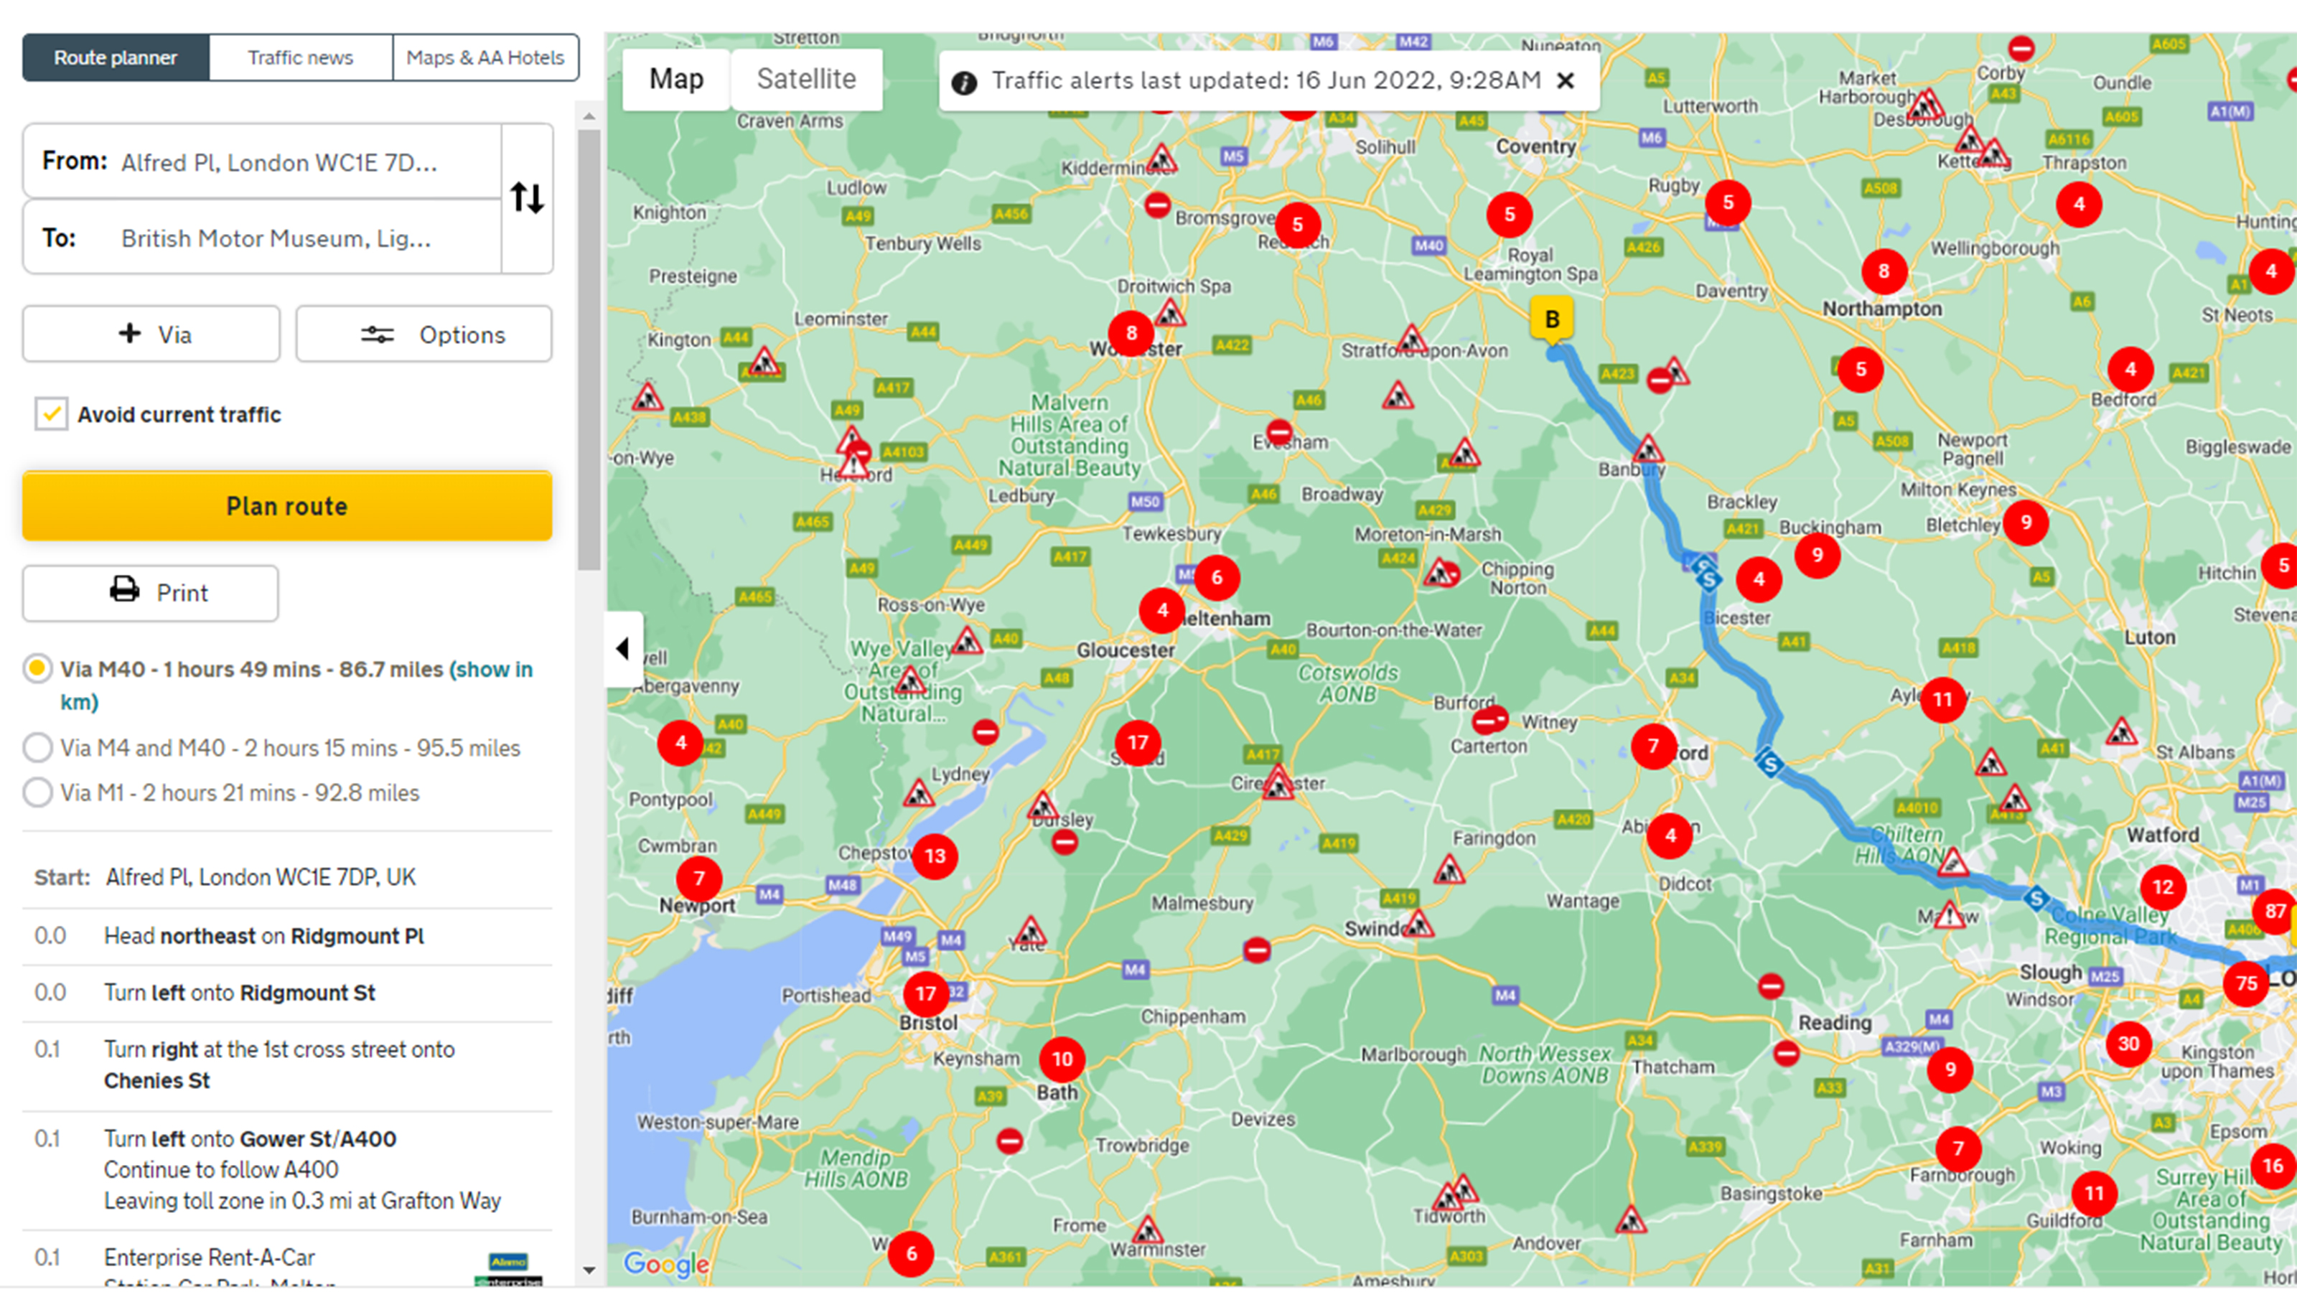Image resolution: width=2297 pixels, height=1292 pixels.
Task: Open the Traffic news tab
Action: click(x=301, y=58)
